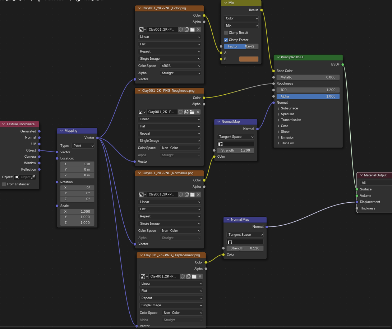Open image browser icon in Color texture node
Viewport: 392px width, 329px height.
point(143,30)
